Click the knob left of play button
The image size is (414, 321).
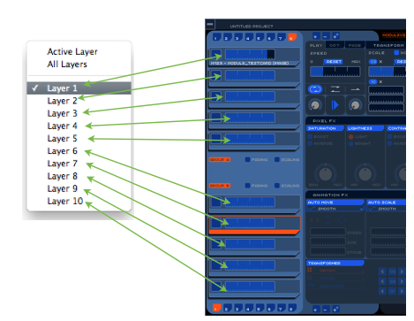(x=315, y=105)
